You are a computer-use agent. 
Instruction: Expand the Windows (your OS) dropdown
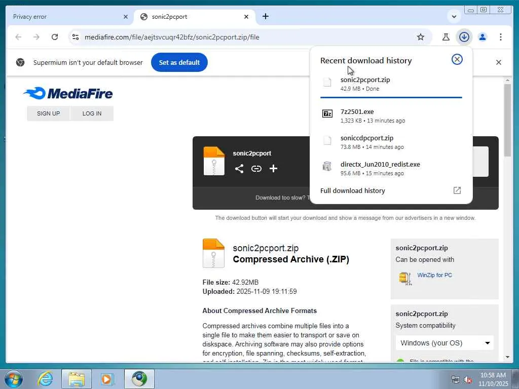click(444, 343)
